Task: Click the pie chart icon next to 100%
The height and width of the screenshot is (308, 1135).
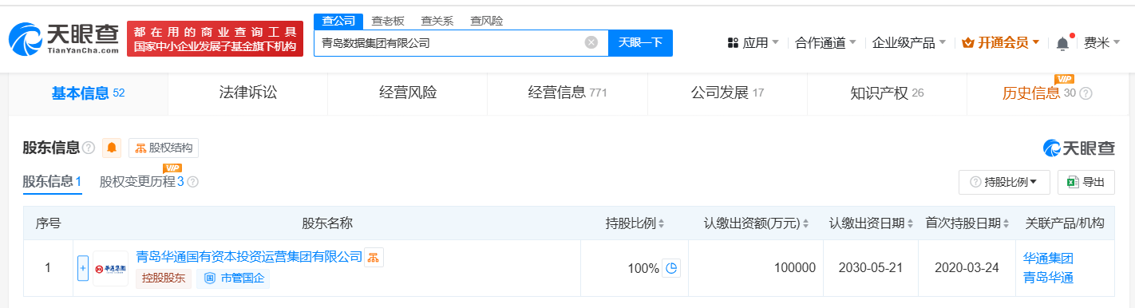Action: [672, 268]
